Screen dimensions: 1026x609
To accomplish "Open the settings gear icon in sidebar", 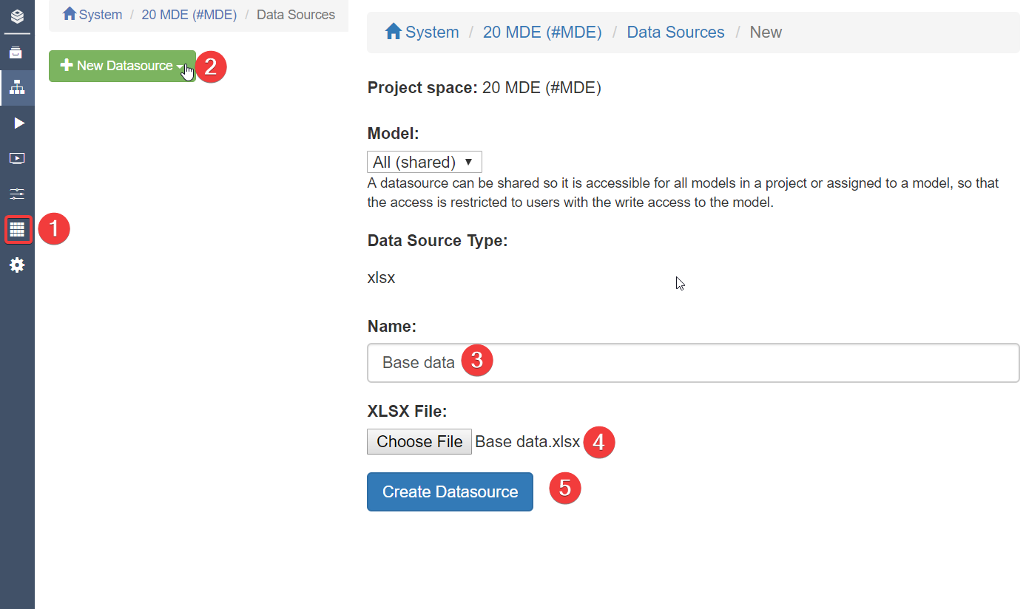I will (x=17, y=265).
